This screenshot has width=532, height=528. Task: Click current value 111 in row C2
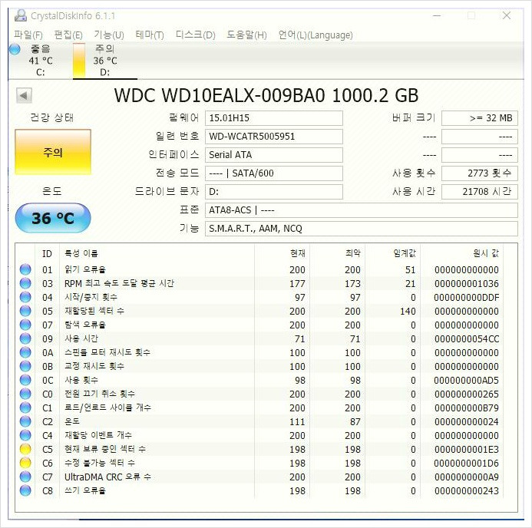click(297, 422)
